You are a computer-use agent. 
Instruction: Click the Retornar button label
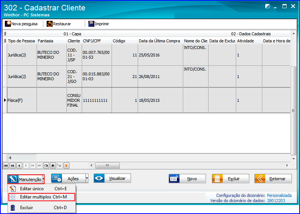pyautogui.click(x=277, y=179)
